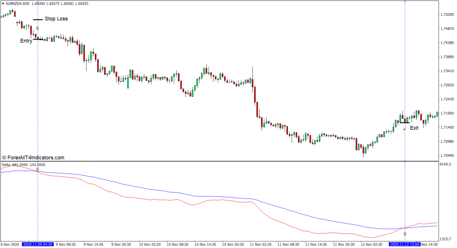The image size is (457, 248).
Task: Click the 10 Nov 14:30 time label
Action: tap(205, 245)
